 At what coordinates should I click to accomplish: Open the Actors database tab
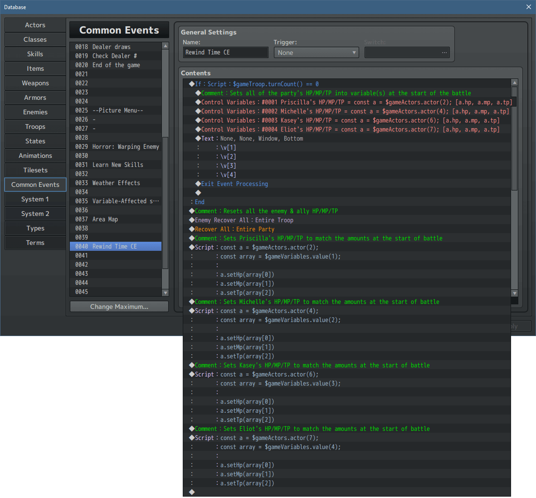point(35,25)
